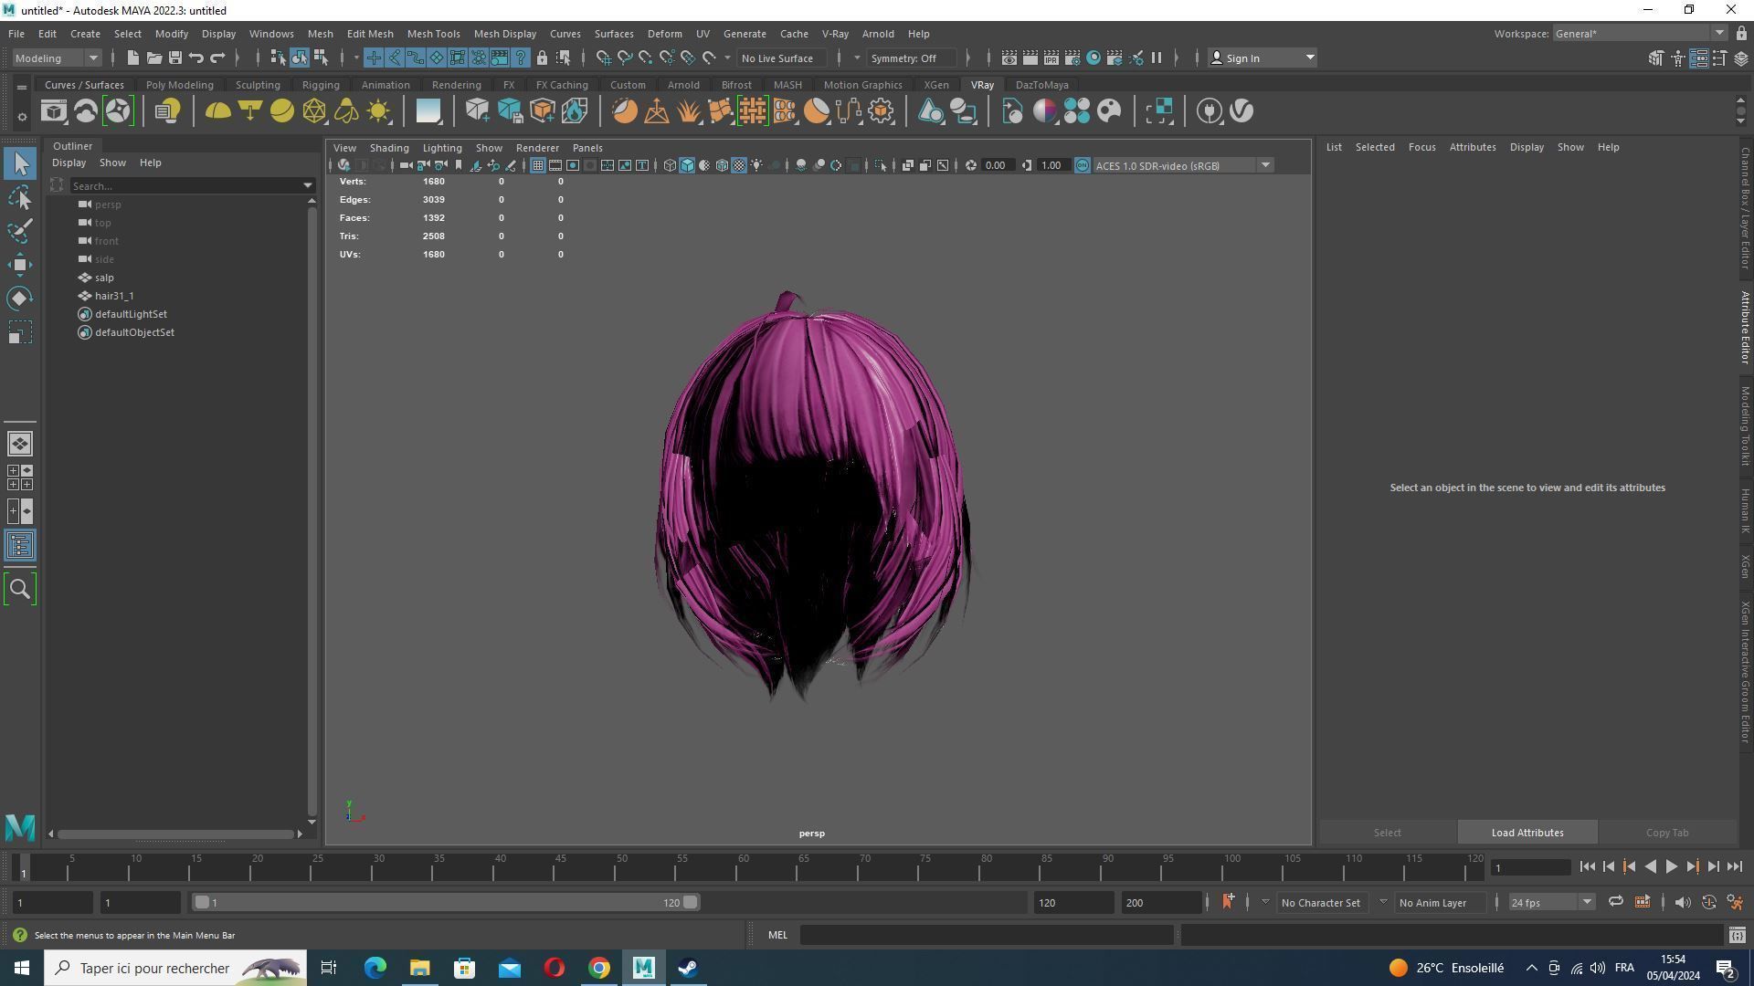This screenshot has height=986, width=1754.
Task: Open the viewport Shading menu
Action: pyautogui.click(x=389, y=148)
